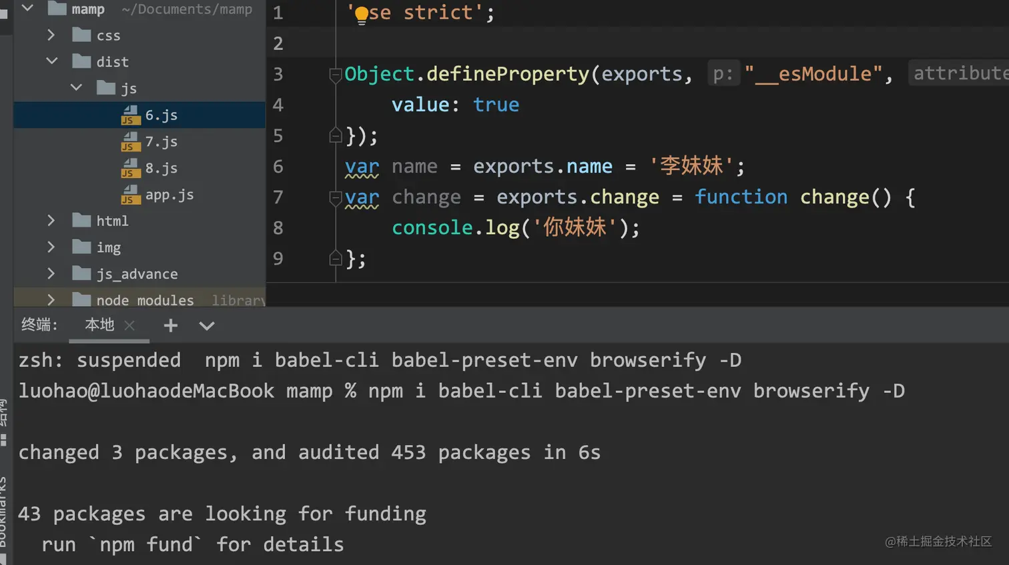This screenshot has height=565, width=1009.
Task: Click the 6.js JavaScript file icon
Action: pyautogui.click(x=130, y=115)
